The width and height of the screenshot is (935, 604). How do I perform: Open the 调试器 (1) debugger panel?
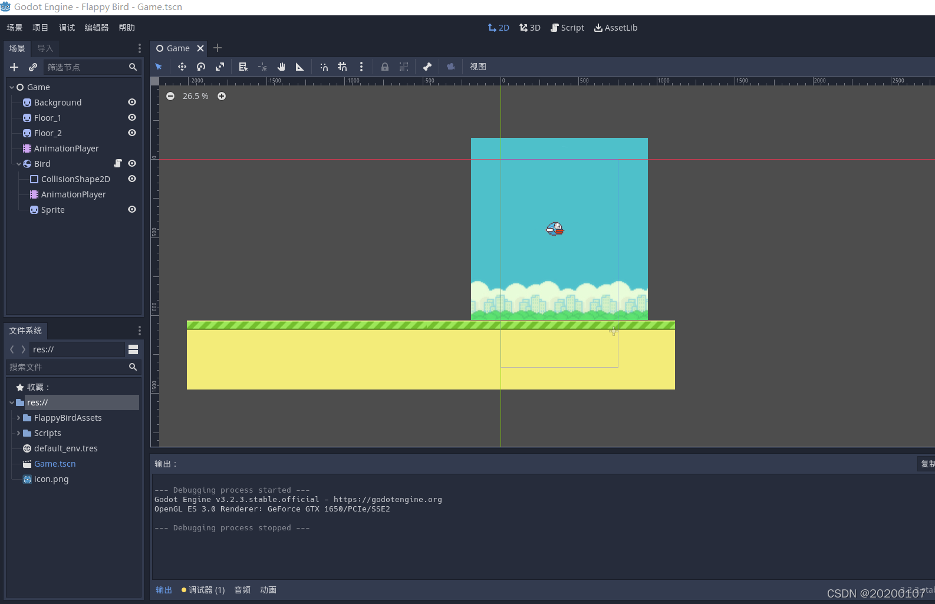pos(203,590)
